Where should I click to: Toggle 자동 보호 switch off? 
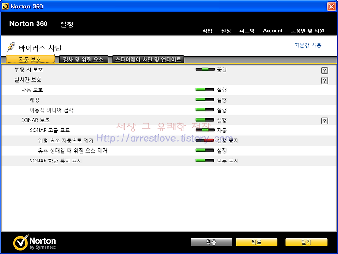point(205,90)
